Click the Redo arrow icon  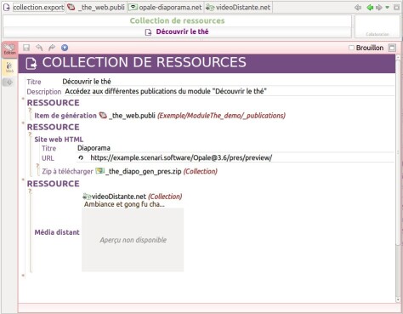pos(52,48)
